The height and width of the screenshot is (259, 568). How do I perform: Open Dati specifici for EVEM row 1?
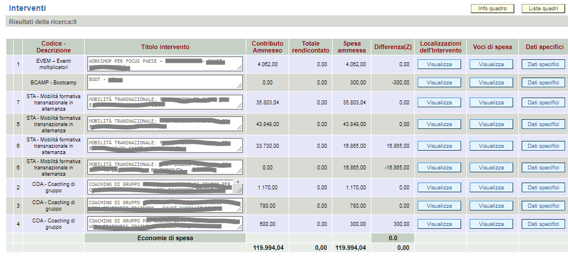[543, 64]
